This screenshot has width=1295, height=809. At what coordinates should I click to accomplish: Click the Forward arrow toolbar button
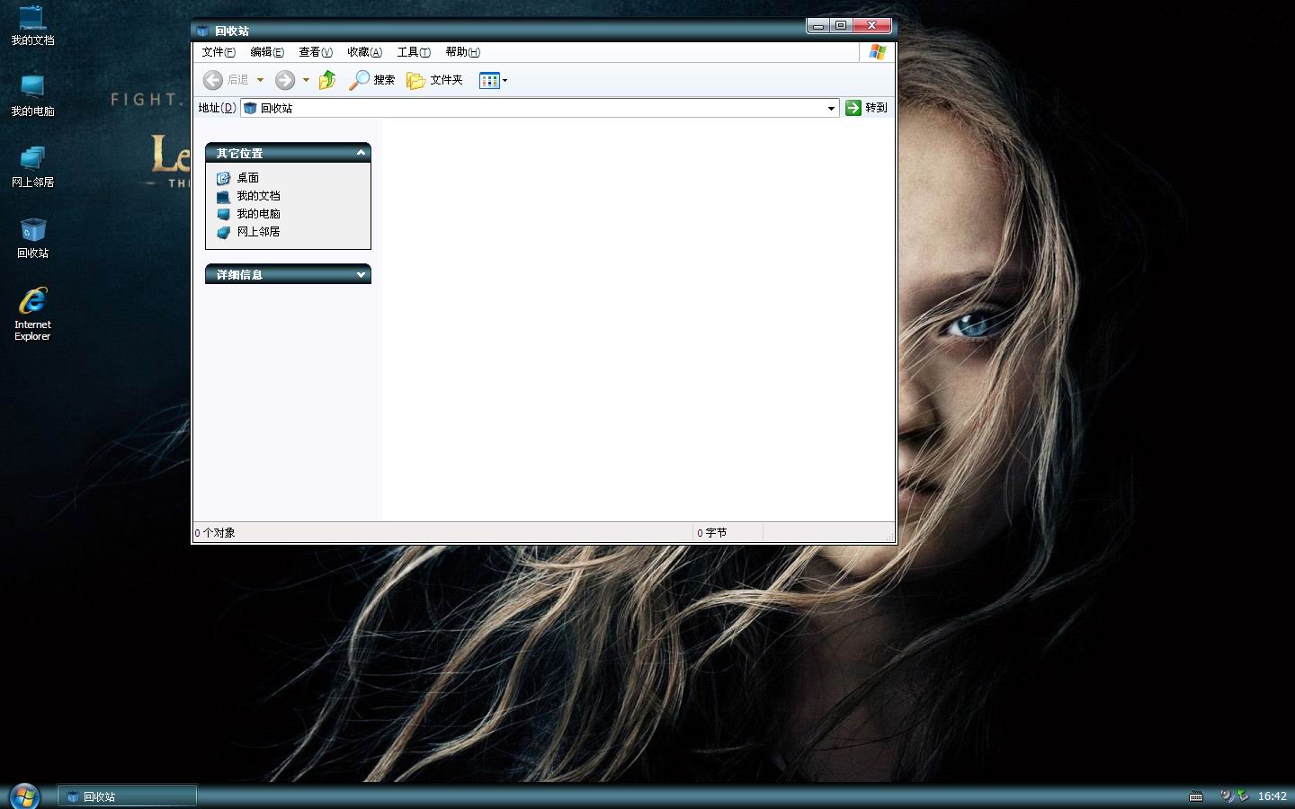pos(285,80)
